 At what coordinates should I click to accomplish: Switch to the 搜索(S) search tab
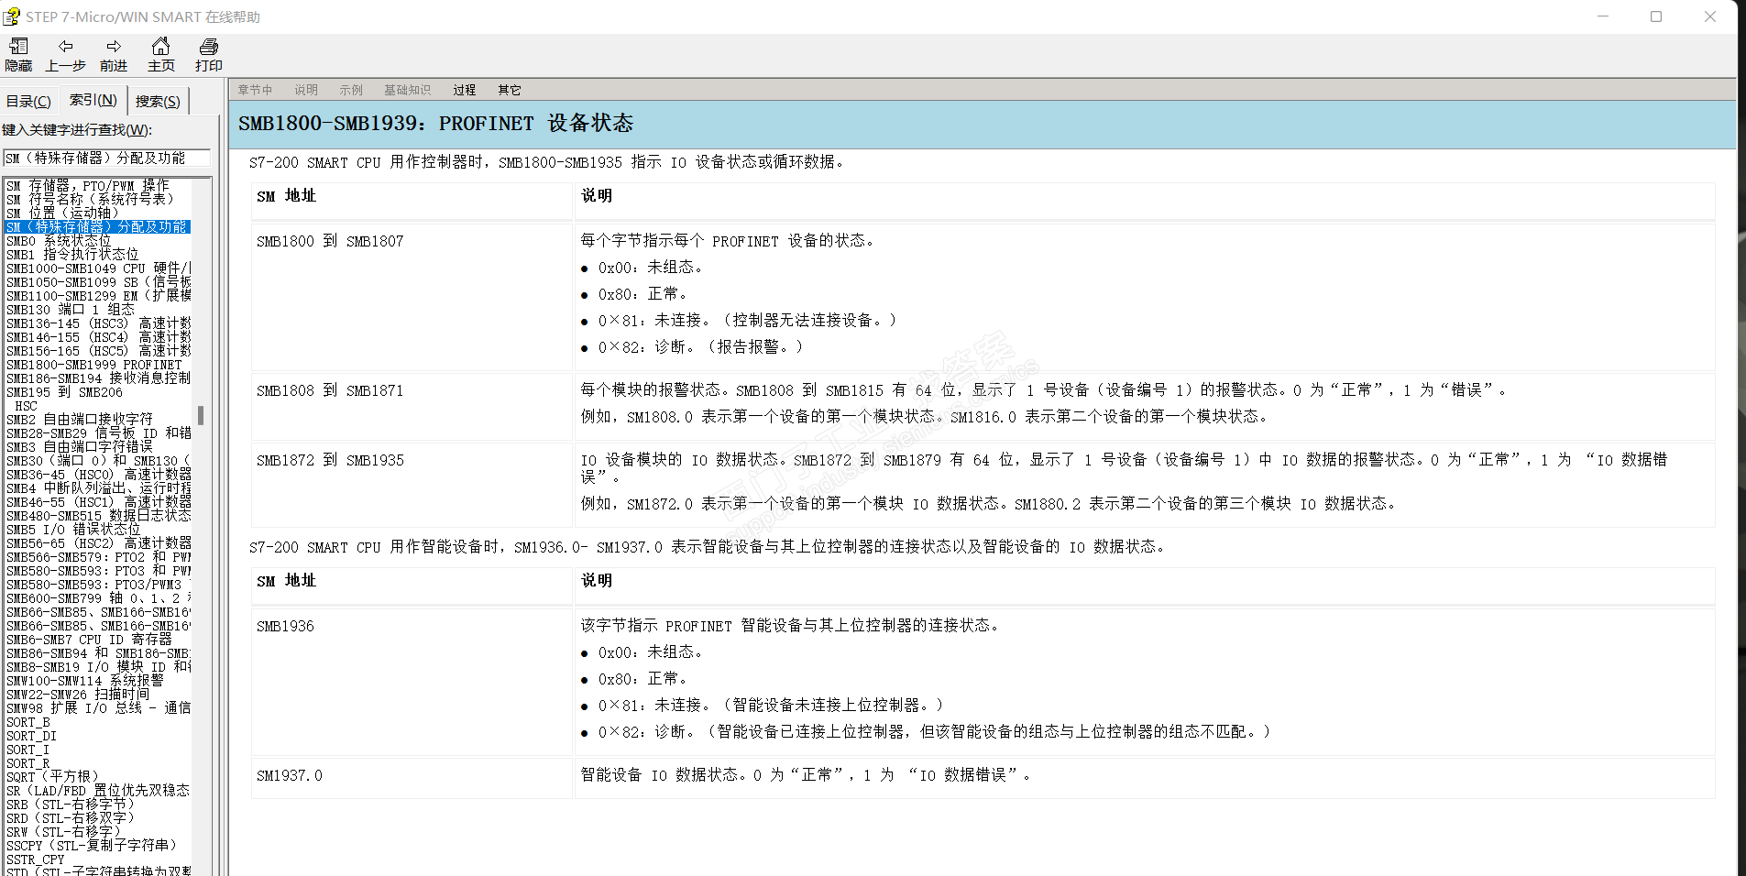pyautogui.click(x=158, y=102)
